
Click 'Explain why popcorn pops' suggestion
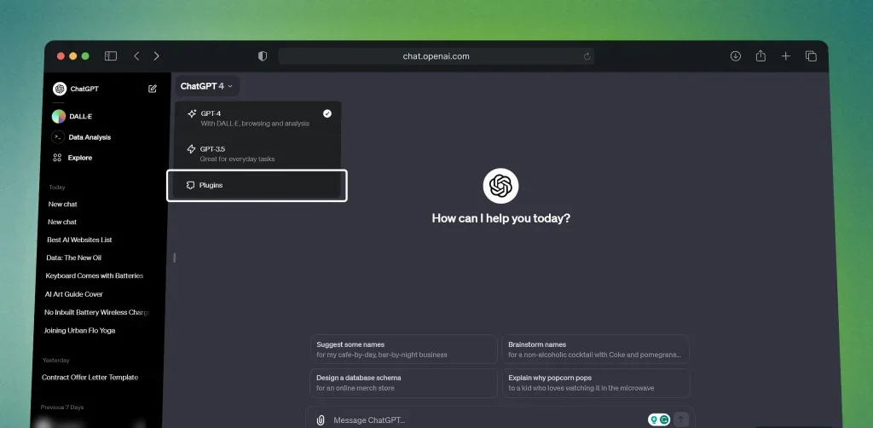[595, 383]
